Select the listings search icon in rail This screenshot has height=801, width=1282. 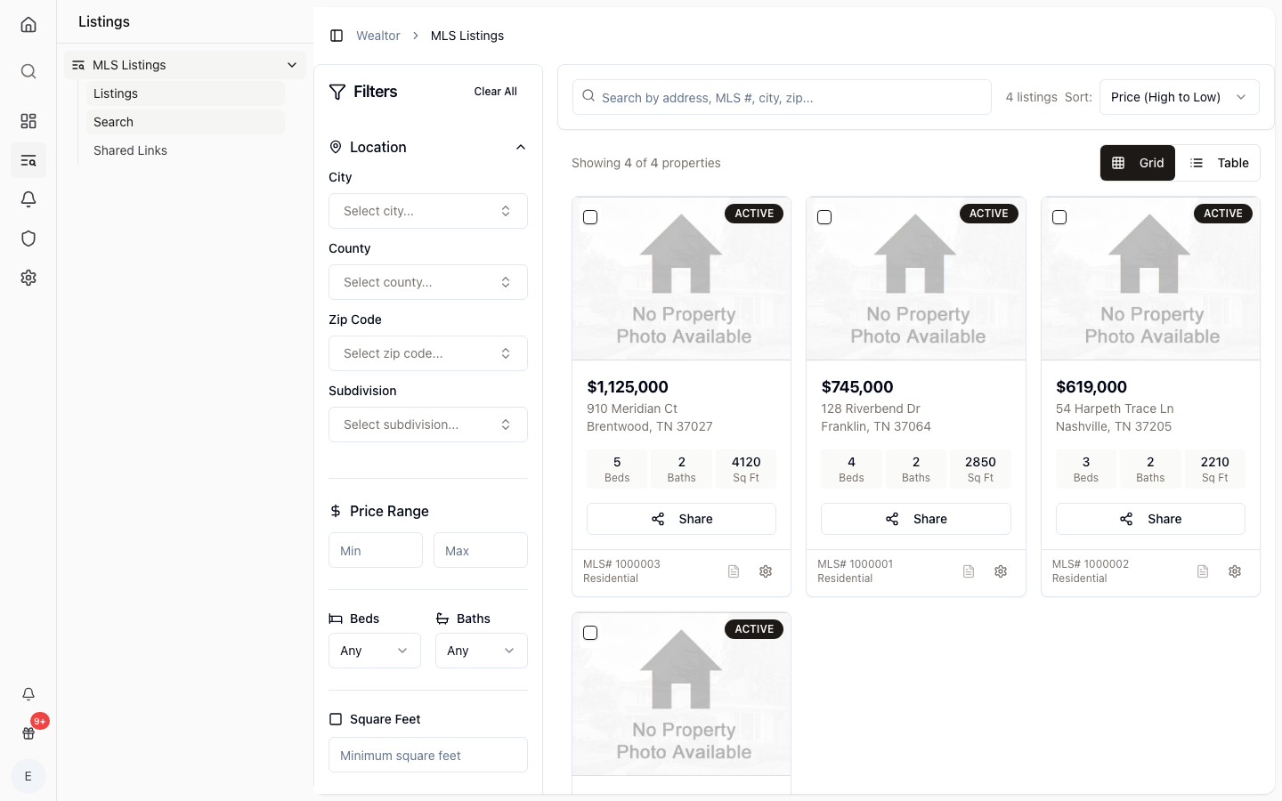pyautogui.click(x=28, y=160)
